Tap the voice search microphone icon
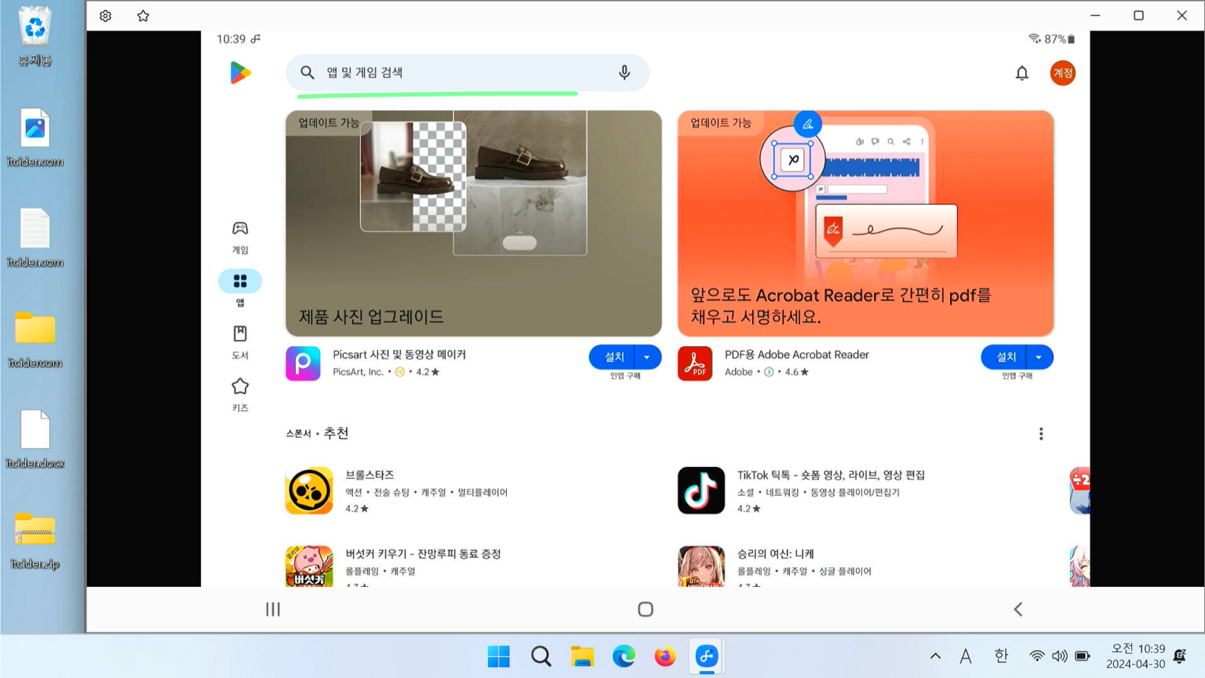This screenshot has width=1205, height=678. tap(624, 72)
